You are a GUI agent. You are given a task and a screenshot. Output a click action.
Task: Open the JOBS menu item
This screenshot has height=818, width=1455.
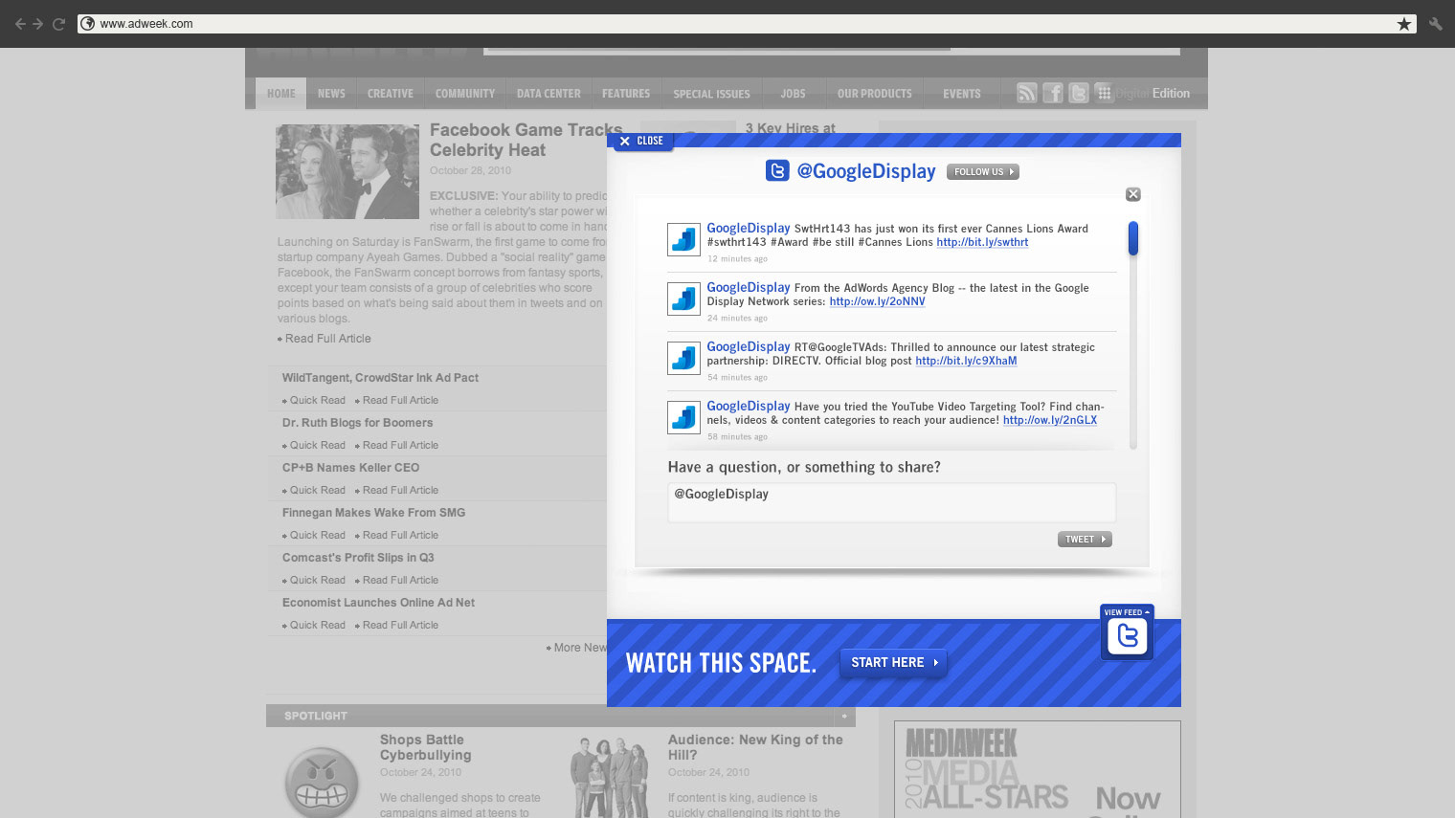coord(793,94)
